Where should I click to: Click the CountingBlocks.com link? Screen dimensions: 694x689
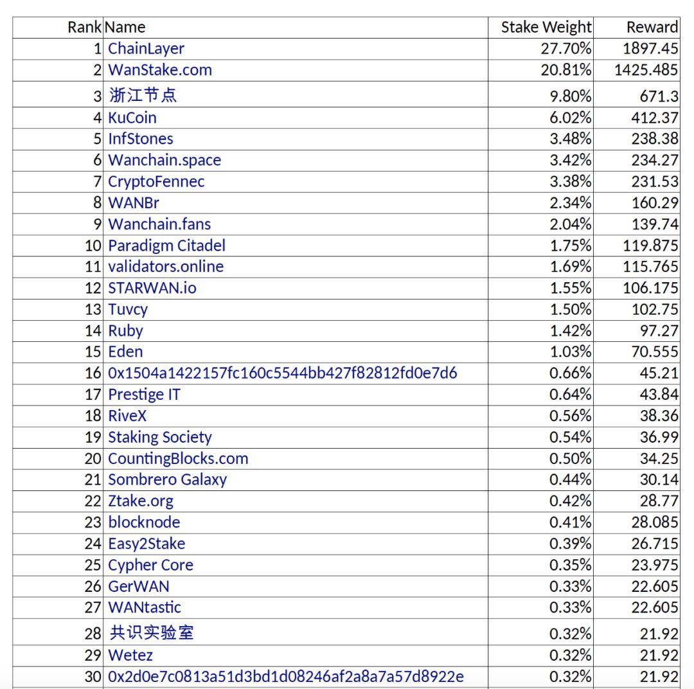pos(178,459)
